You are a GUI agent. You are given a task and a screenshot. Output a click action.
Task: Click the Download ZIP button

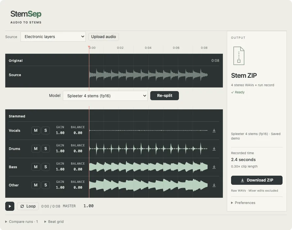(257, 180)
